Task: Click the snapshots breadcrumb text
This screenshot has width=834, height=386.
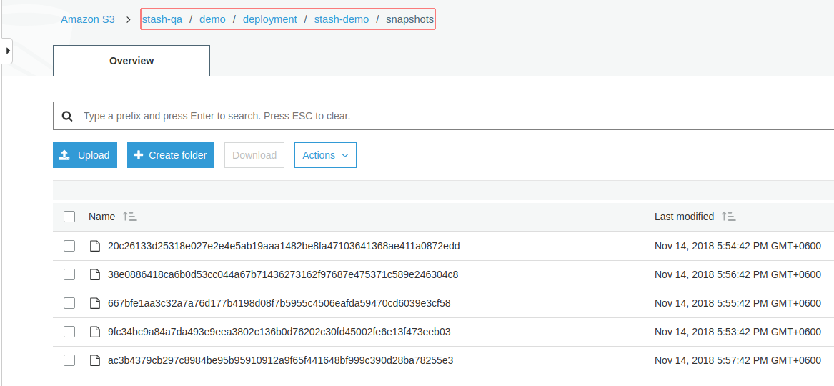Action: tap(409, 20)
